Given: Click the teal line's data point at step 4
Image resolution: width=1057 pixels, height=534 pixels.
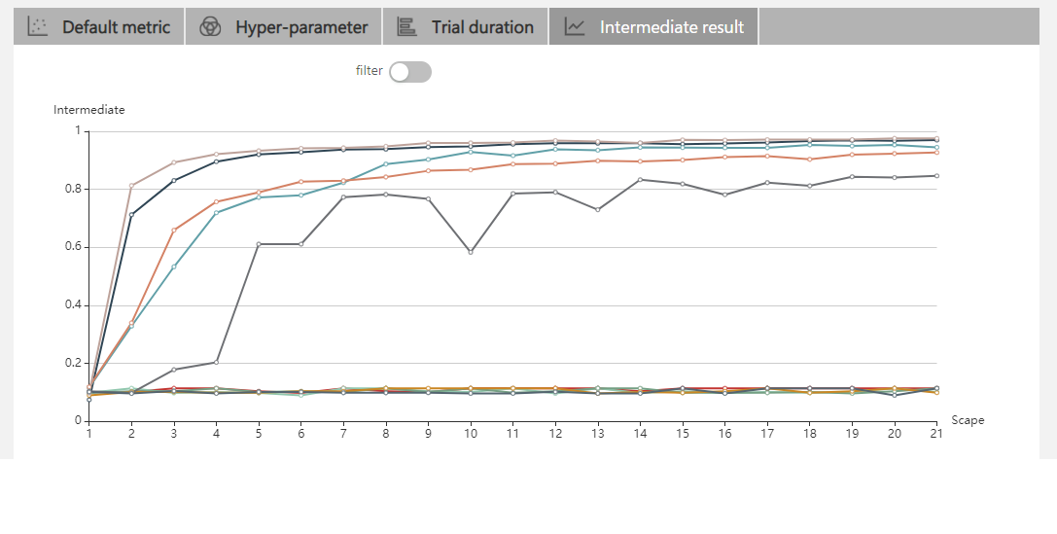Looking at the screenshot, I should pyautogui.click(x=216, y=213).
